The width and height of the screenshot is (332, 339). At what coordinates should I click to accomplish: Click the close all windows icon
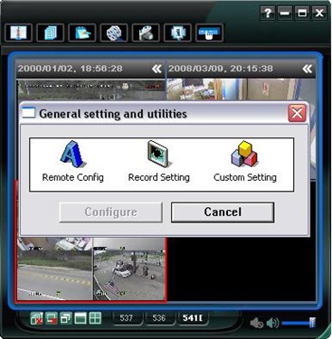coord(36,318)
